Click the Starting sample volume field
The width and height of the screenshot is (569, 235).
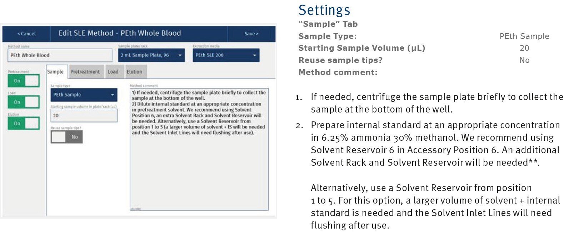[x=84, y=116]
